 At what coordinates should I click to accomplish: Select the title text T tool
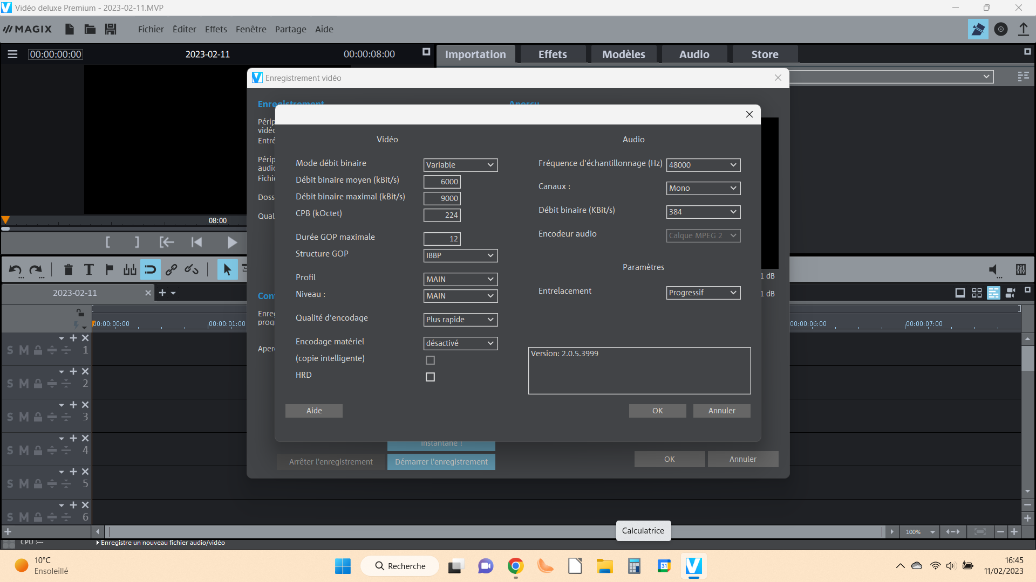(89, 269)
